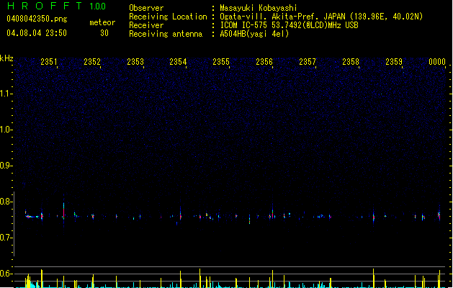Screen dimensions: 453x288
Task: Click the kHz axis unit label
Action: tap(6, 58)
